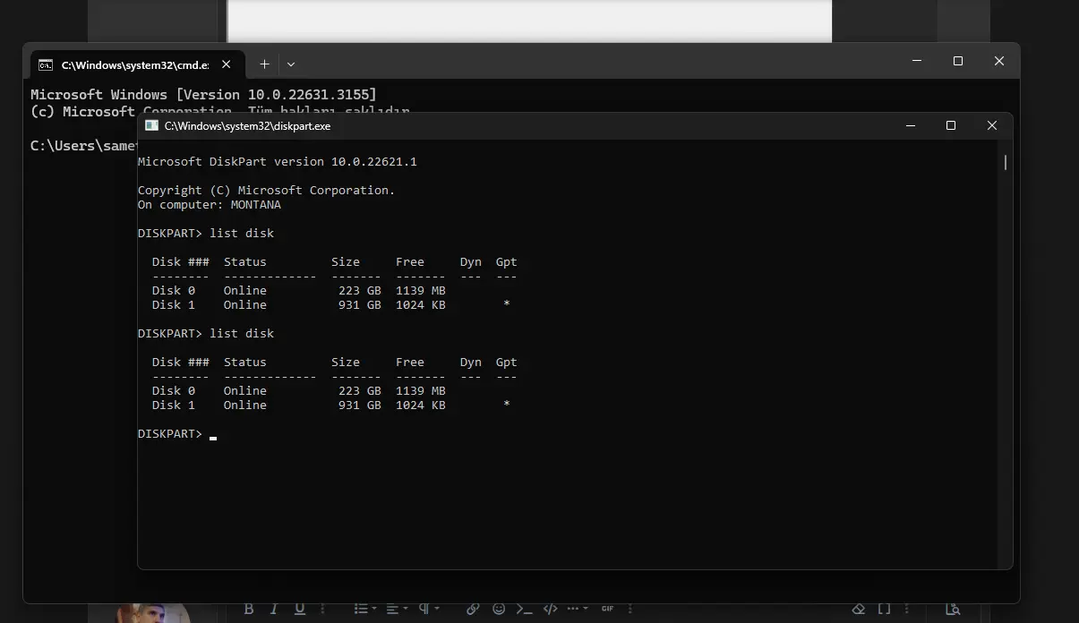Click the 'Status' header in the first table

coord(245,262)
